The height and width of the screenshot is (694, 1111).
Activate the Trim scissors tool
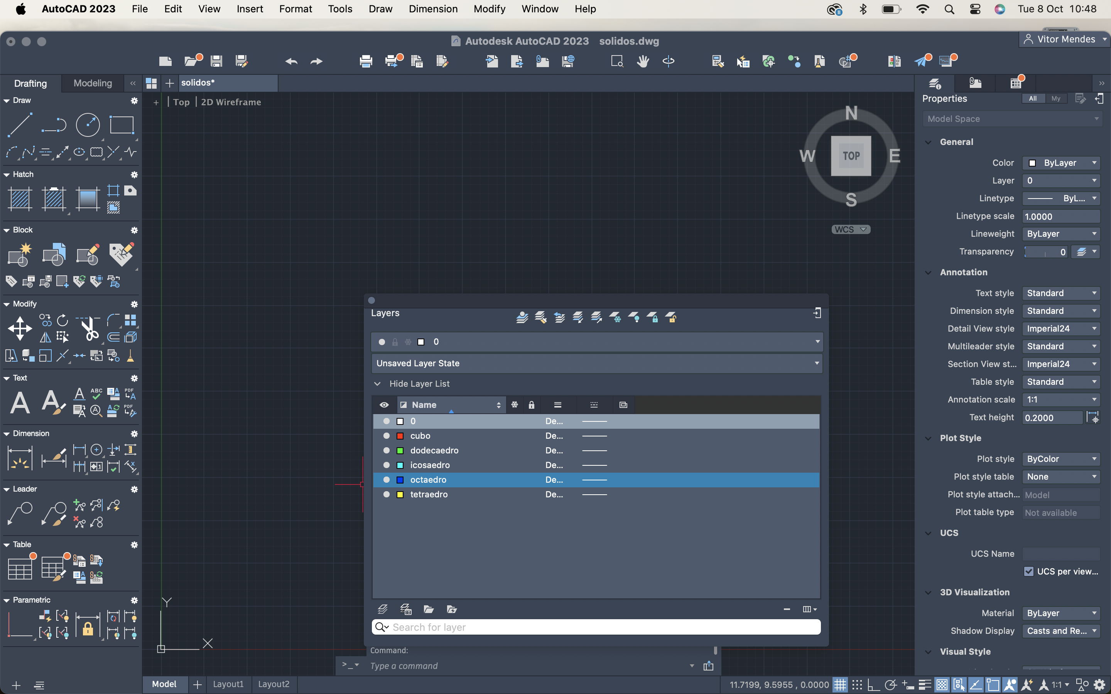point(89,328)
